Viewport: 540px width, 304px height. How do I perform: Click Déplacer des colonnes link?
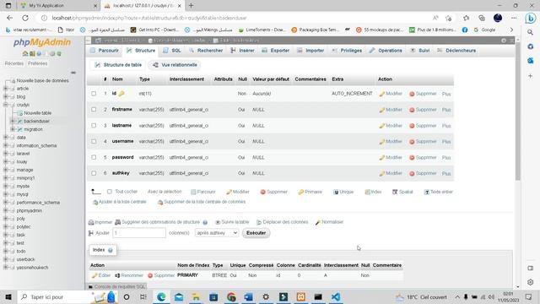(x=283, y=222)
